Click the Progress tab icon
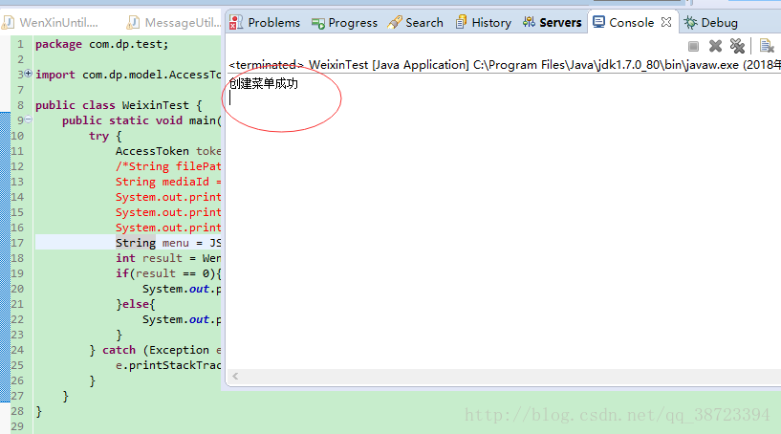The image size is (781, 434). point(317,23)
